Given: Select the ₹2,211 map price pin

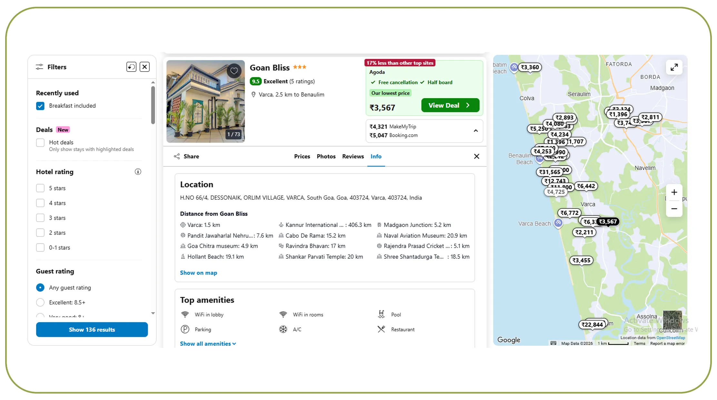Looking at the screenshot, I should tap(584, 232).
